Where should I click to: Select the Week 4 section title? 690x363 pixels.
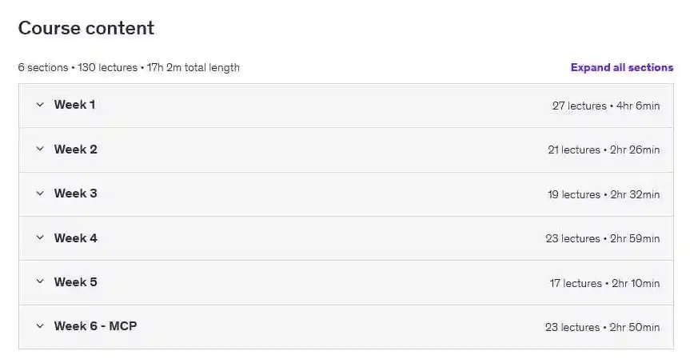click(76, 238)
